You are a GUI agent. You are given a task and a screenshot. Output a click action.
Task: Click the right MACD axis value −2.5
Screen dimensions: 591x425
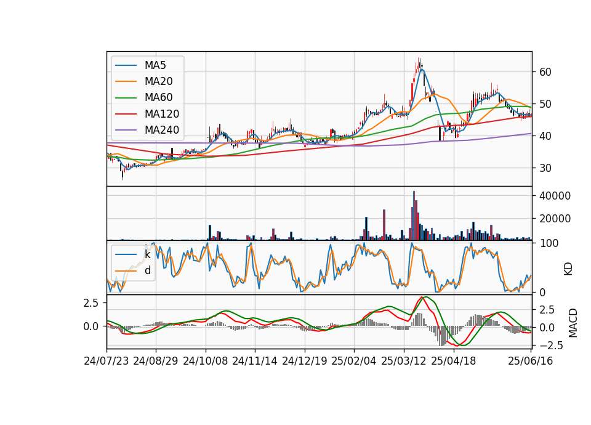pyautogui.click(x=552, y=346)
